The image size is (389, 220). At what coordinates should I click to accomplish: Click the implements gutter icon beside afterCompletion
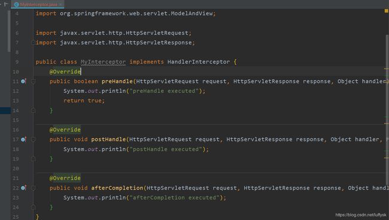pyautogui.click(x=23, y=188)
